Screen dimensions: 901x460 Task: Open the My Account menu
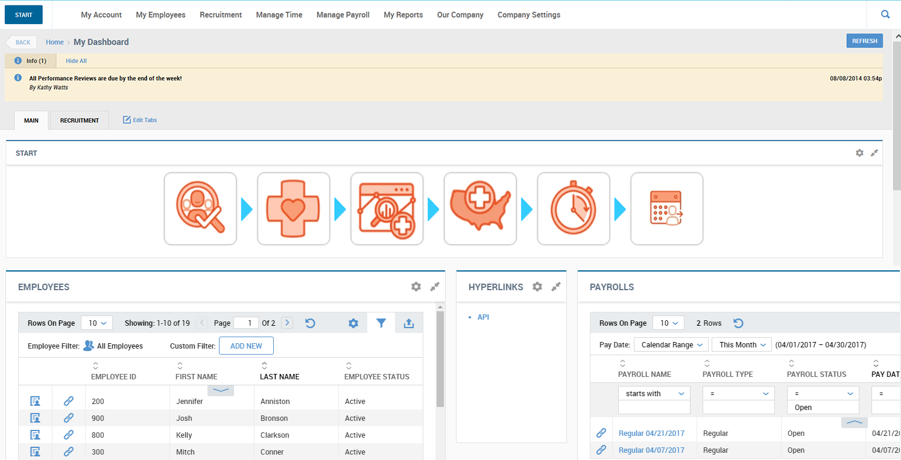point(101,14)
